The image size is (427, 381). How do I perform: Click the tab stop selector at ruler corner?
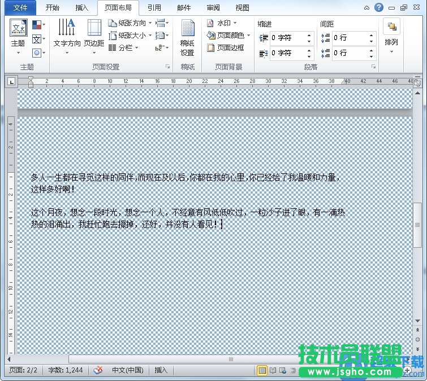tap(11, 82)
